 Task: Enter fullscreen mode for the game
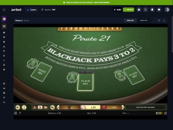click(x=164, y=21)
